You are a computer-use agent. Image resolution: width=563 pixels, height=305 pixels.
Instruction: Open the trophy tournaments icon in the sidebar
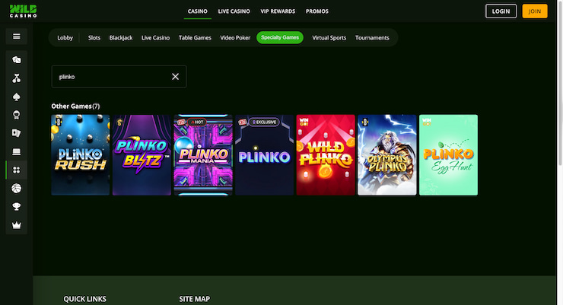pos(16,207)
